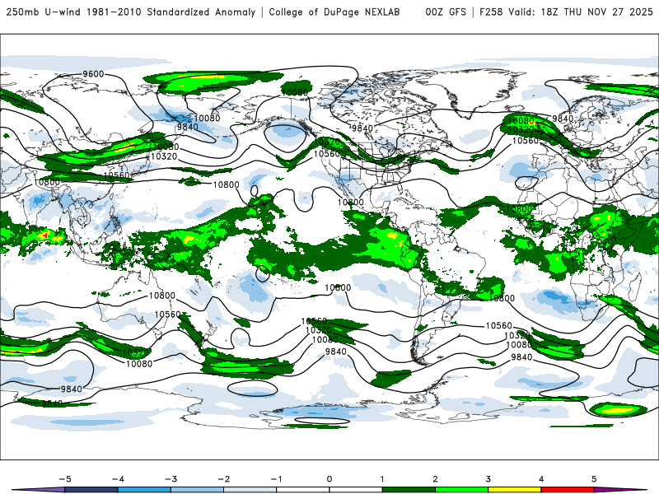Click the red swatch between 4 and 5
This screenshot has height=494, width=659.
pyautogui.click(x=568, y=490)
